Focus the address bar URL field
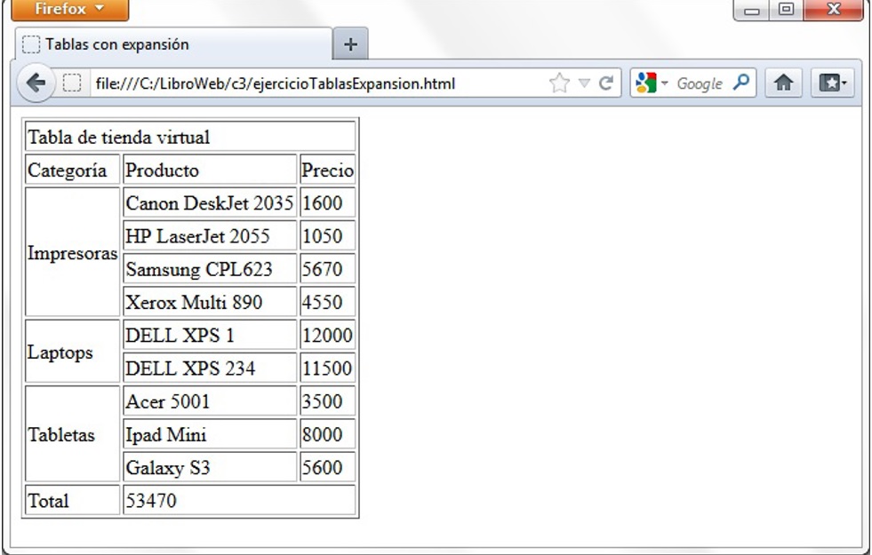 [317, 83]
